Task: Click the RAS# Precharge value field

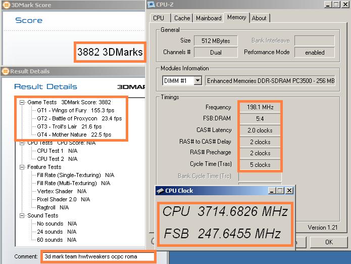Action: tap(260, 153)
